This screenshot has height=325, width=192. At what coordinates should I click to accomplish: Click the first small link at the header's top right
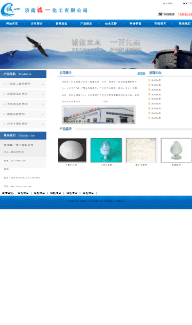(x=167, y=4)
